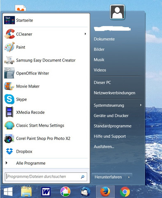Launch Movie Maker via film icon
The image size is (162, 198).
point(9,86)
